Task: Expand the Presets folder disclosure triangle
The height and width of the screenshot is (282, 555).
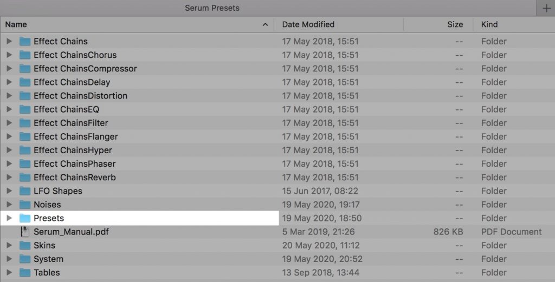Action: tap(9, 218)
